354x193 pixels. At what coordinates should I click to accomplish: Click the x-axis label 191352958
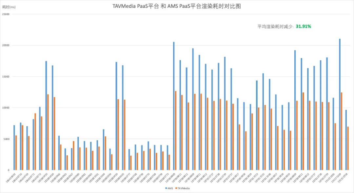[x=343, y=178]
